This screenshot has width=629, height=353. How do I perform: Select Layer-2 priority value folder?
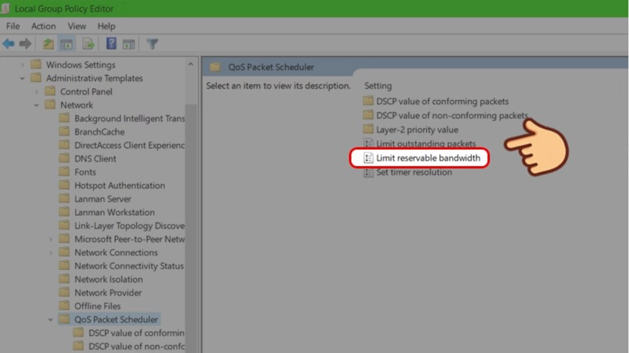(417, 130)
